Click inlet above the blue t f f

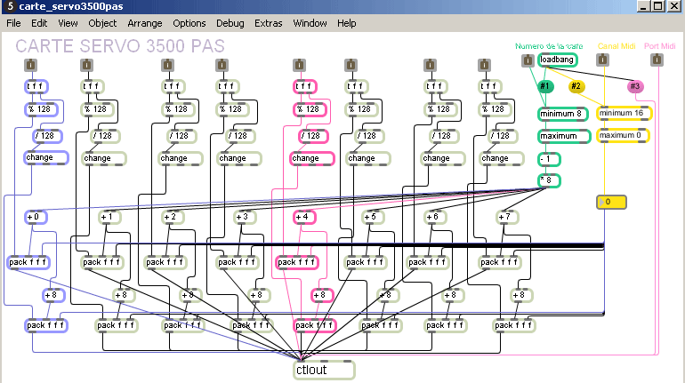point(30,65)
